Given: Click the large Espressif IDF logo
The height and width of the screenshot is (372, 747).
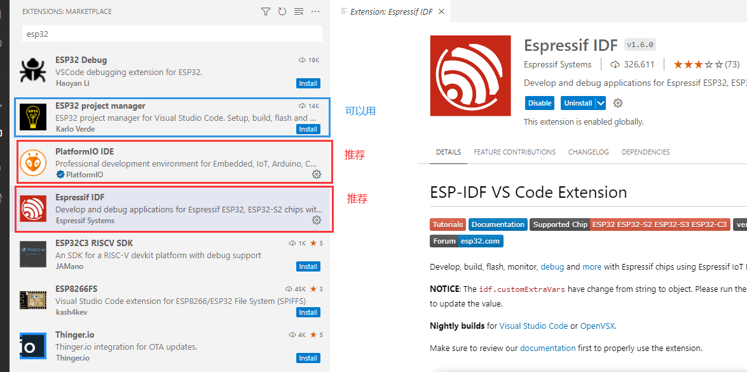Looking at the screenshot, I should pos(470,76).
